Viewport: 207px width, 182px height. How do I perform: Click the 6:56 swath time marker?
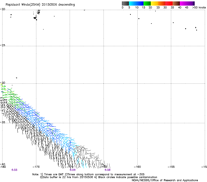pyautogui.click(x=73, y=170)
